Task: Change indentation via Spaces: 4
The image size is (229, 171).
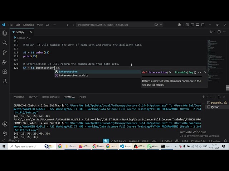Action: click(x=134, y=141)
